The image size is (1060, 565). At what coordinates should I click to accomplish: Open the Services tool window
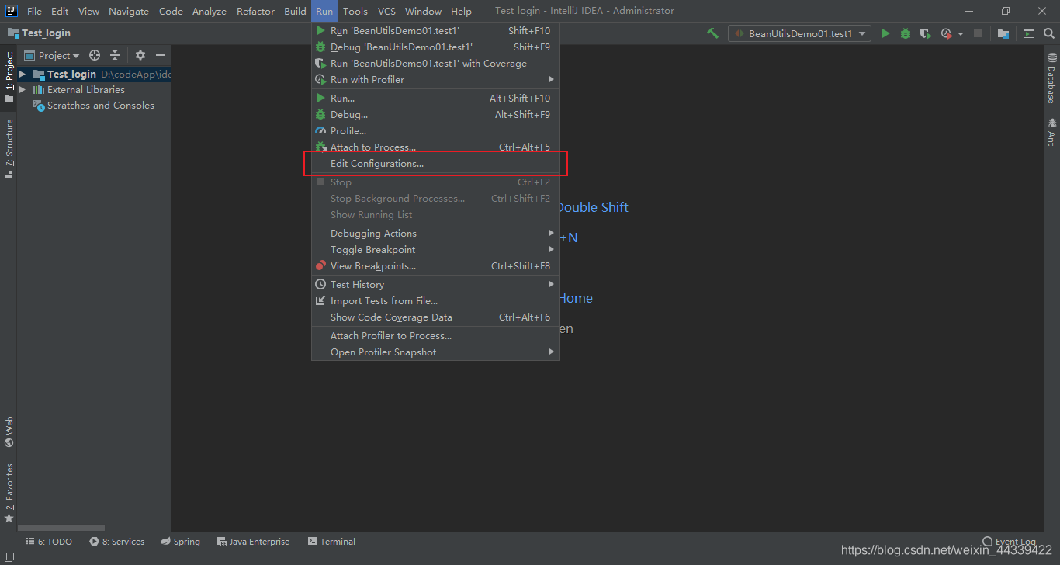click(117, 542)
